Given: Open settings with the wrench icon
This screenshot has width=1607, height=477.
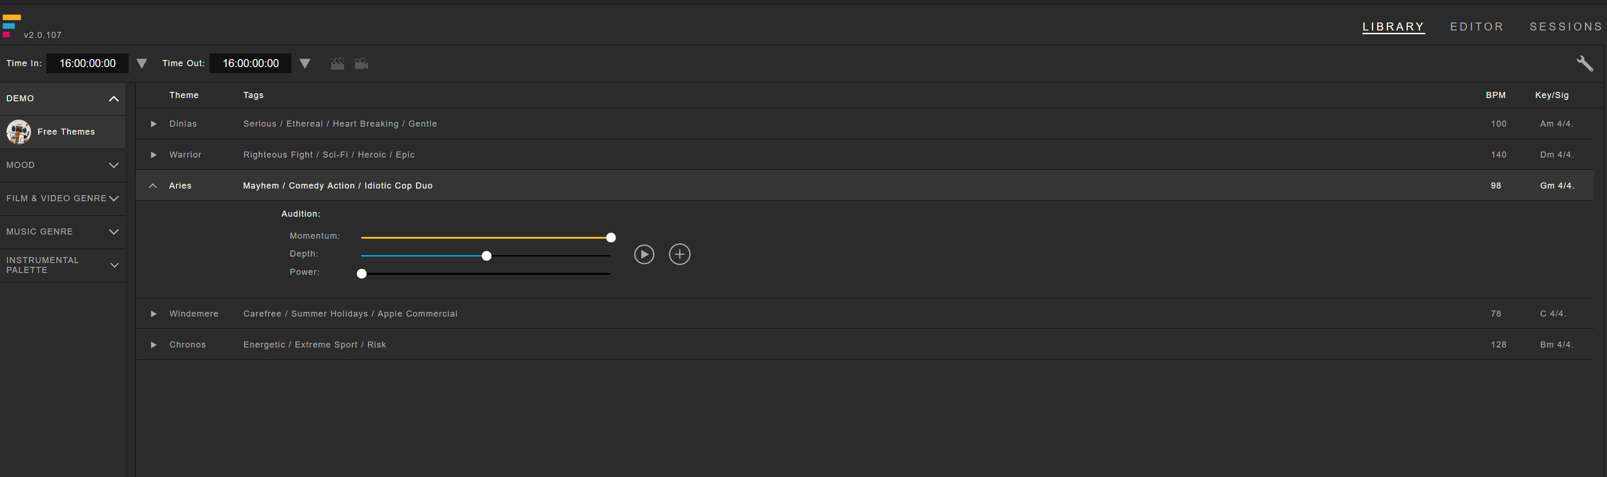Looking at the screenshot, I should [x=1584, y=64].
